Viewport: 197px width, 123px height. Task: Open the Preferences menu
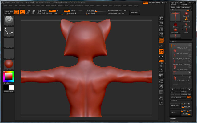point(79,5)
